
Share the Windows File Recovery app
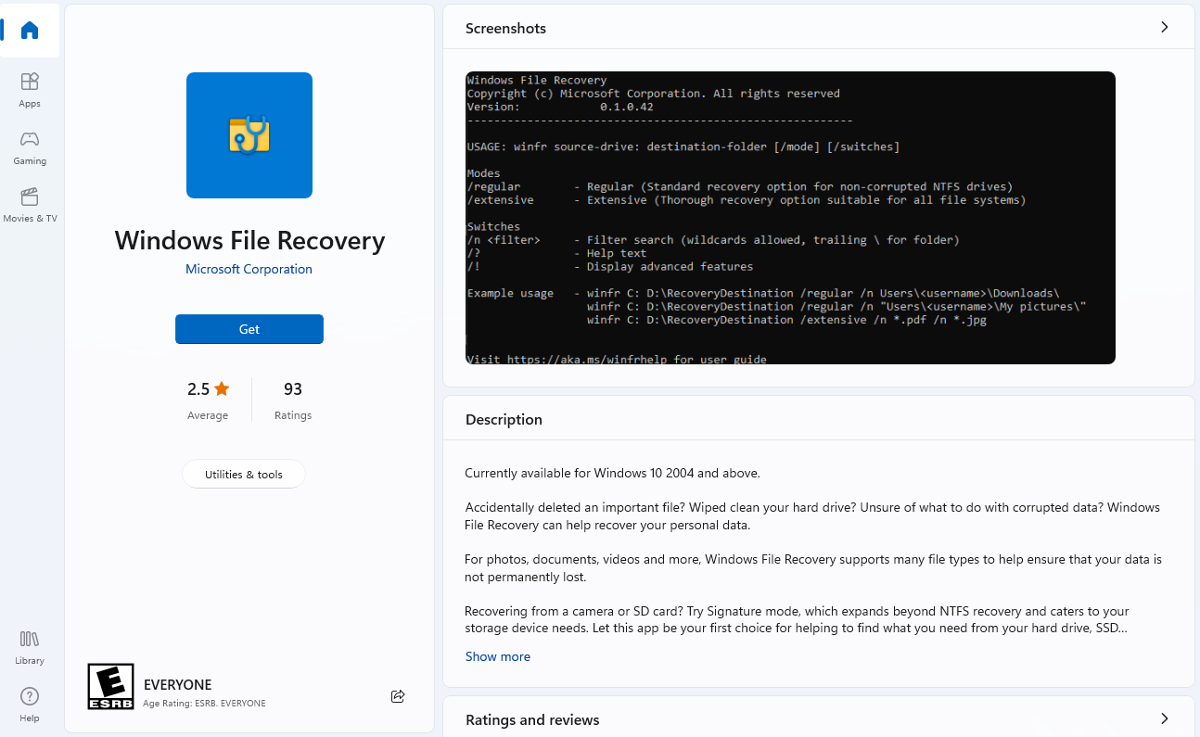tap(398, 696)
